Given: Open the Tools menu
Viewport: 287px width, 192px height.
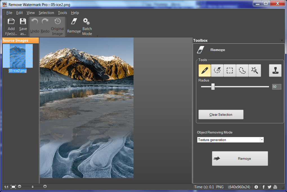Looking at the screenshot, I should pos(62,13).
